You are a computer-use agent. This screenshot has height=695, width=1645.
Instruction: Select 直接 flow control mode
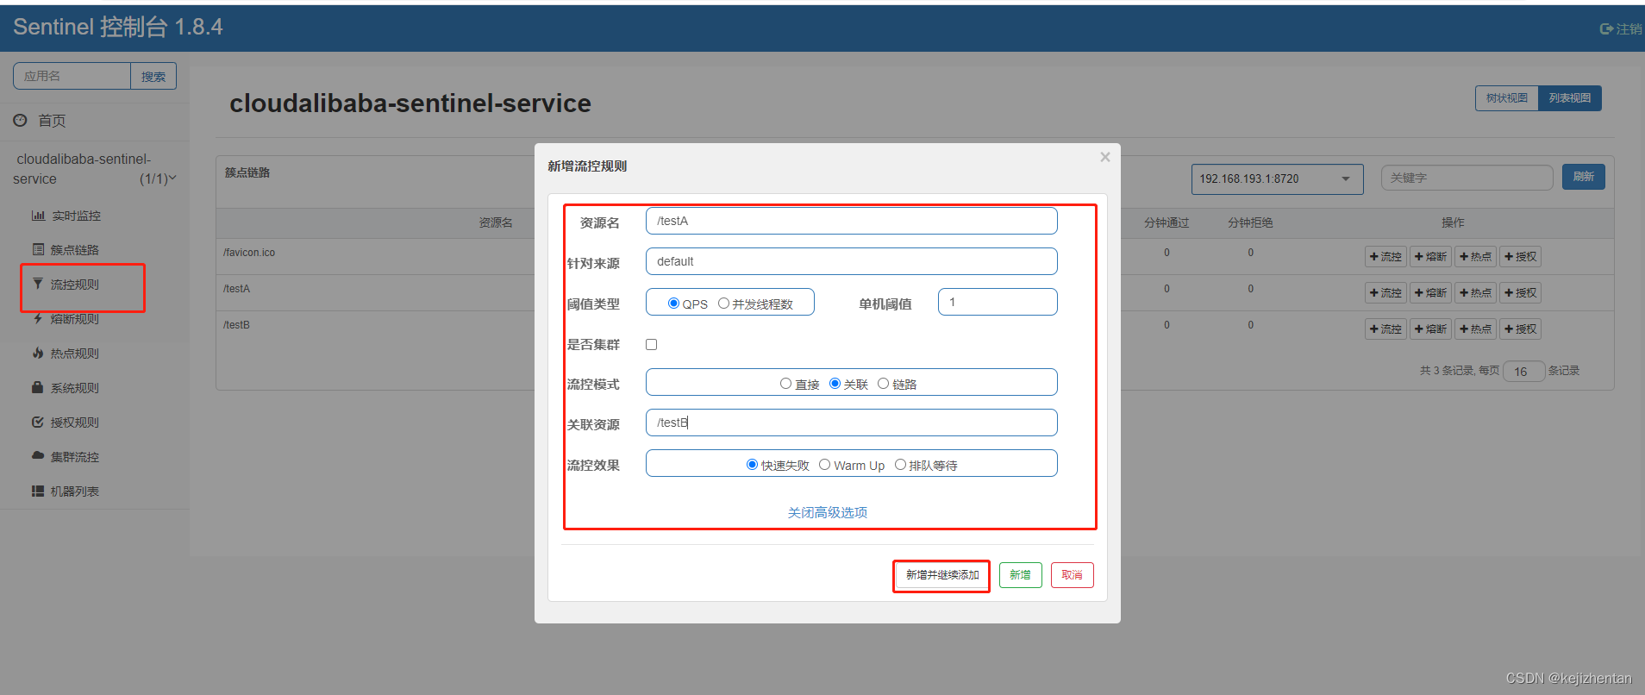785,384
